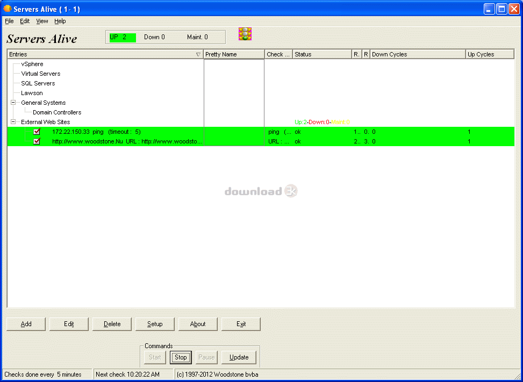This screenshot has width=523, height=382.
Task: Click the Up:2-Down:0-Maint:0 summary text
Action: [x=322, y=122]
